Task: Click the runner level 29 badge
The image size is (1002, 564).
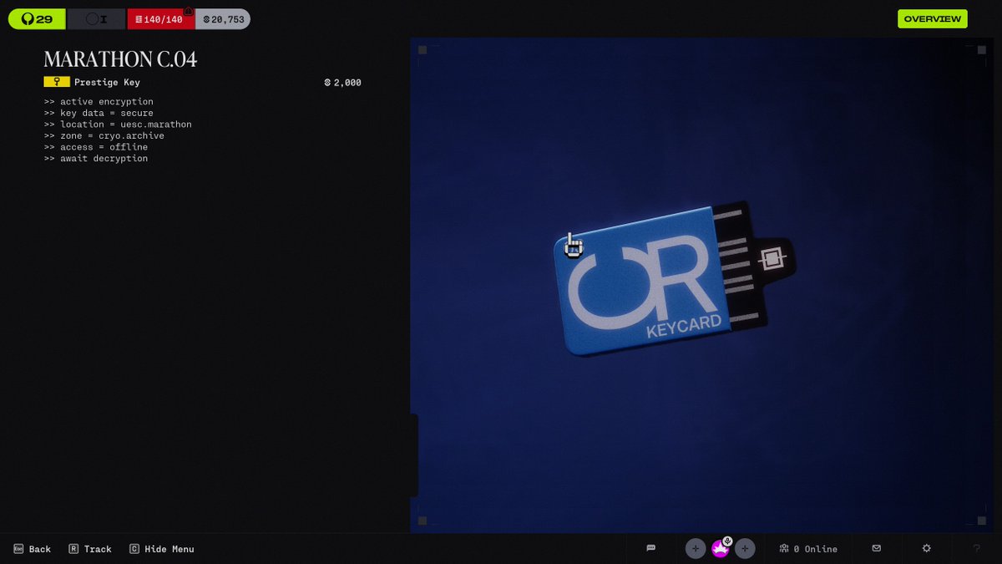Action: click(x=37, y=18)
